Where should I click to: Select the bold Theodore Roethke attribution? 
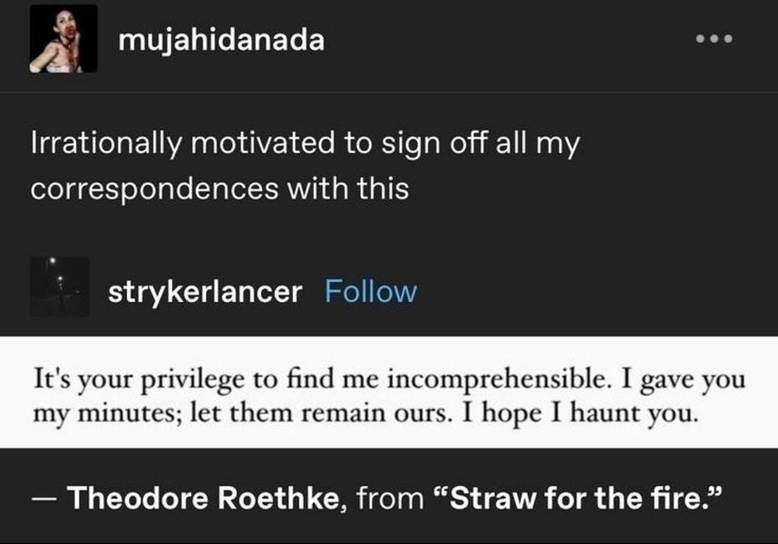tap(203, 498)
